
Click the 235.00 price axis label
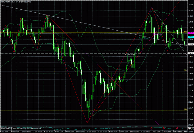tap(191, 74)
